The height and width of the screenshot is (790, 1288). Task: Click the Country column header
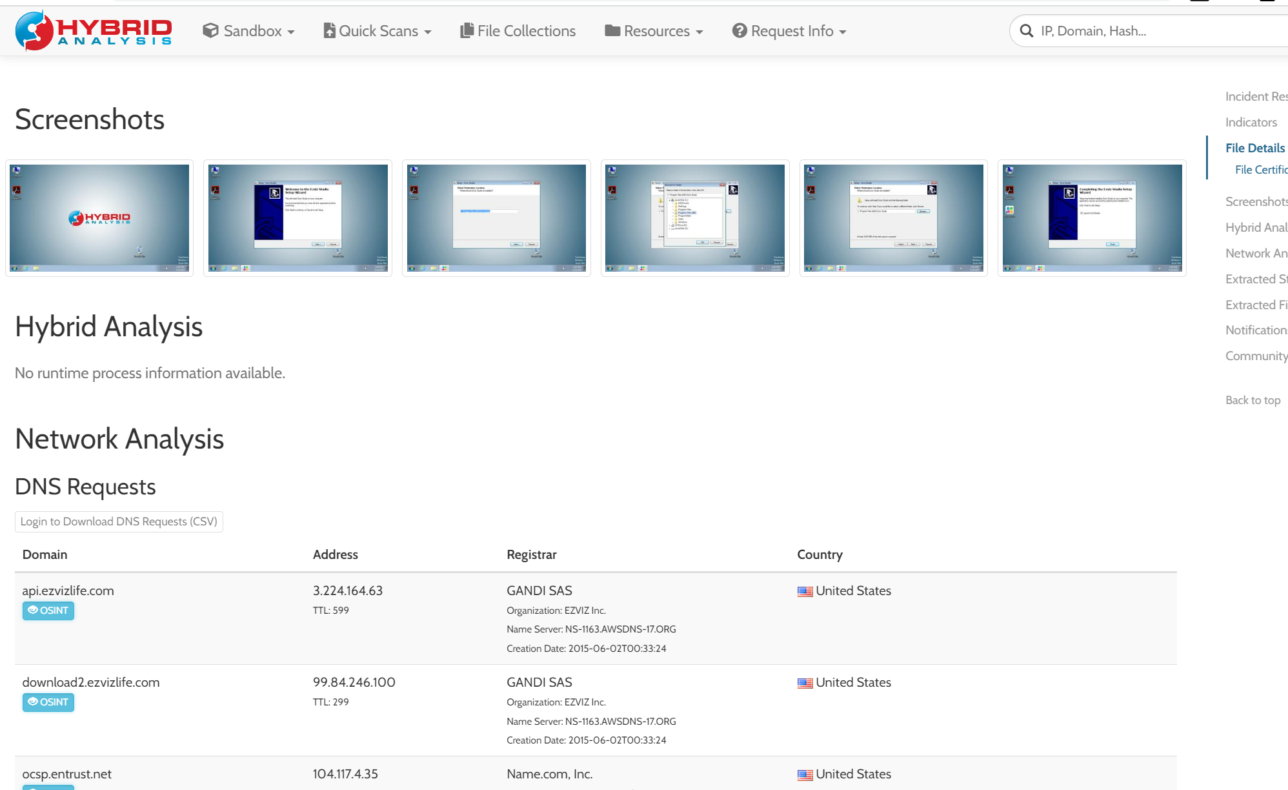click(820, 554)
